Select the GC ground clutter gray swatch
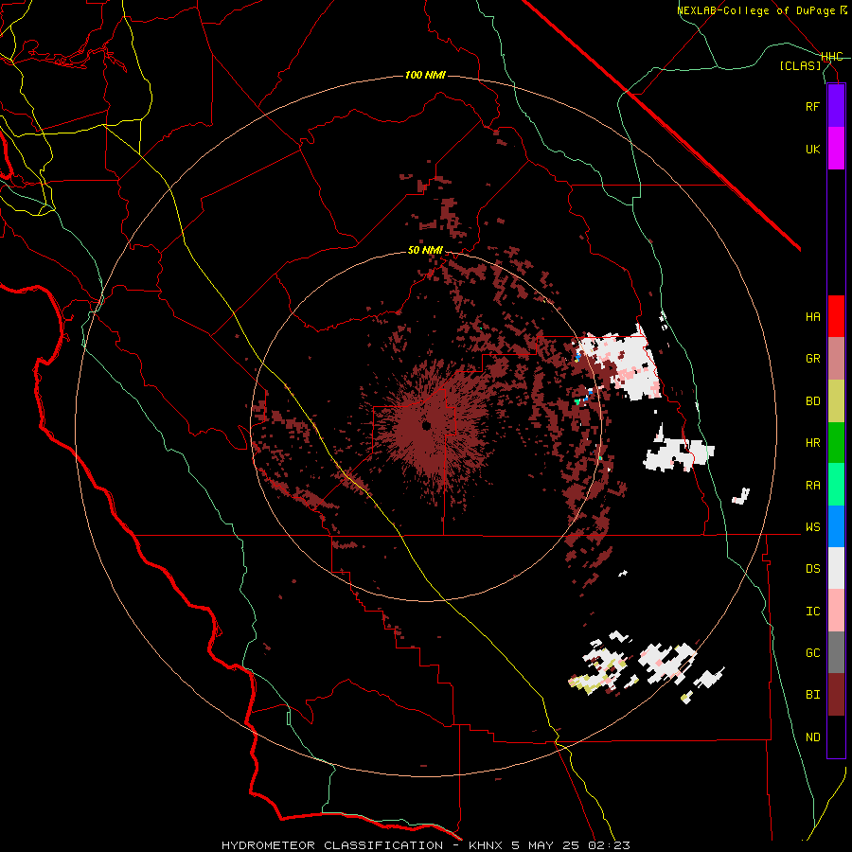This screenshot has width=852, height=852. tap(836, 652)
